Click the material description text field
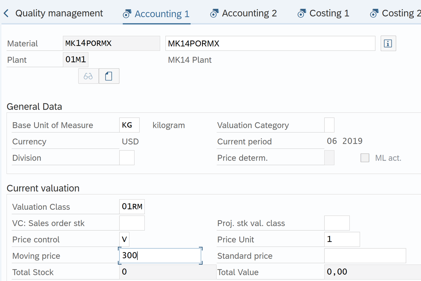The height and width of the screenshot is (281, 421). coord(270,43)
